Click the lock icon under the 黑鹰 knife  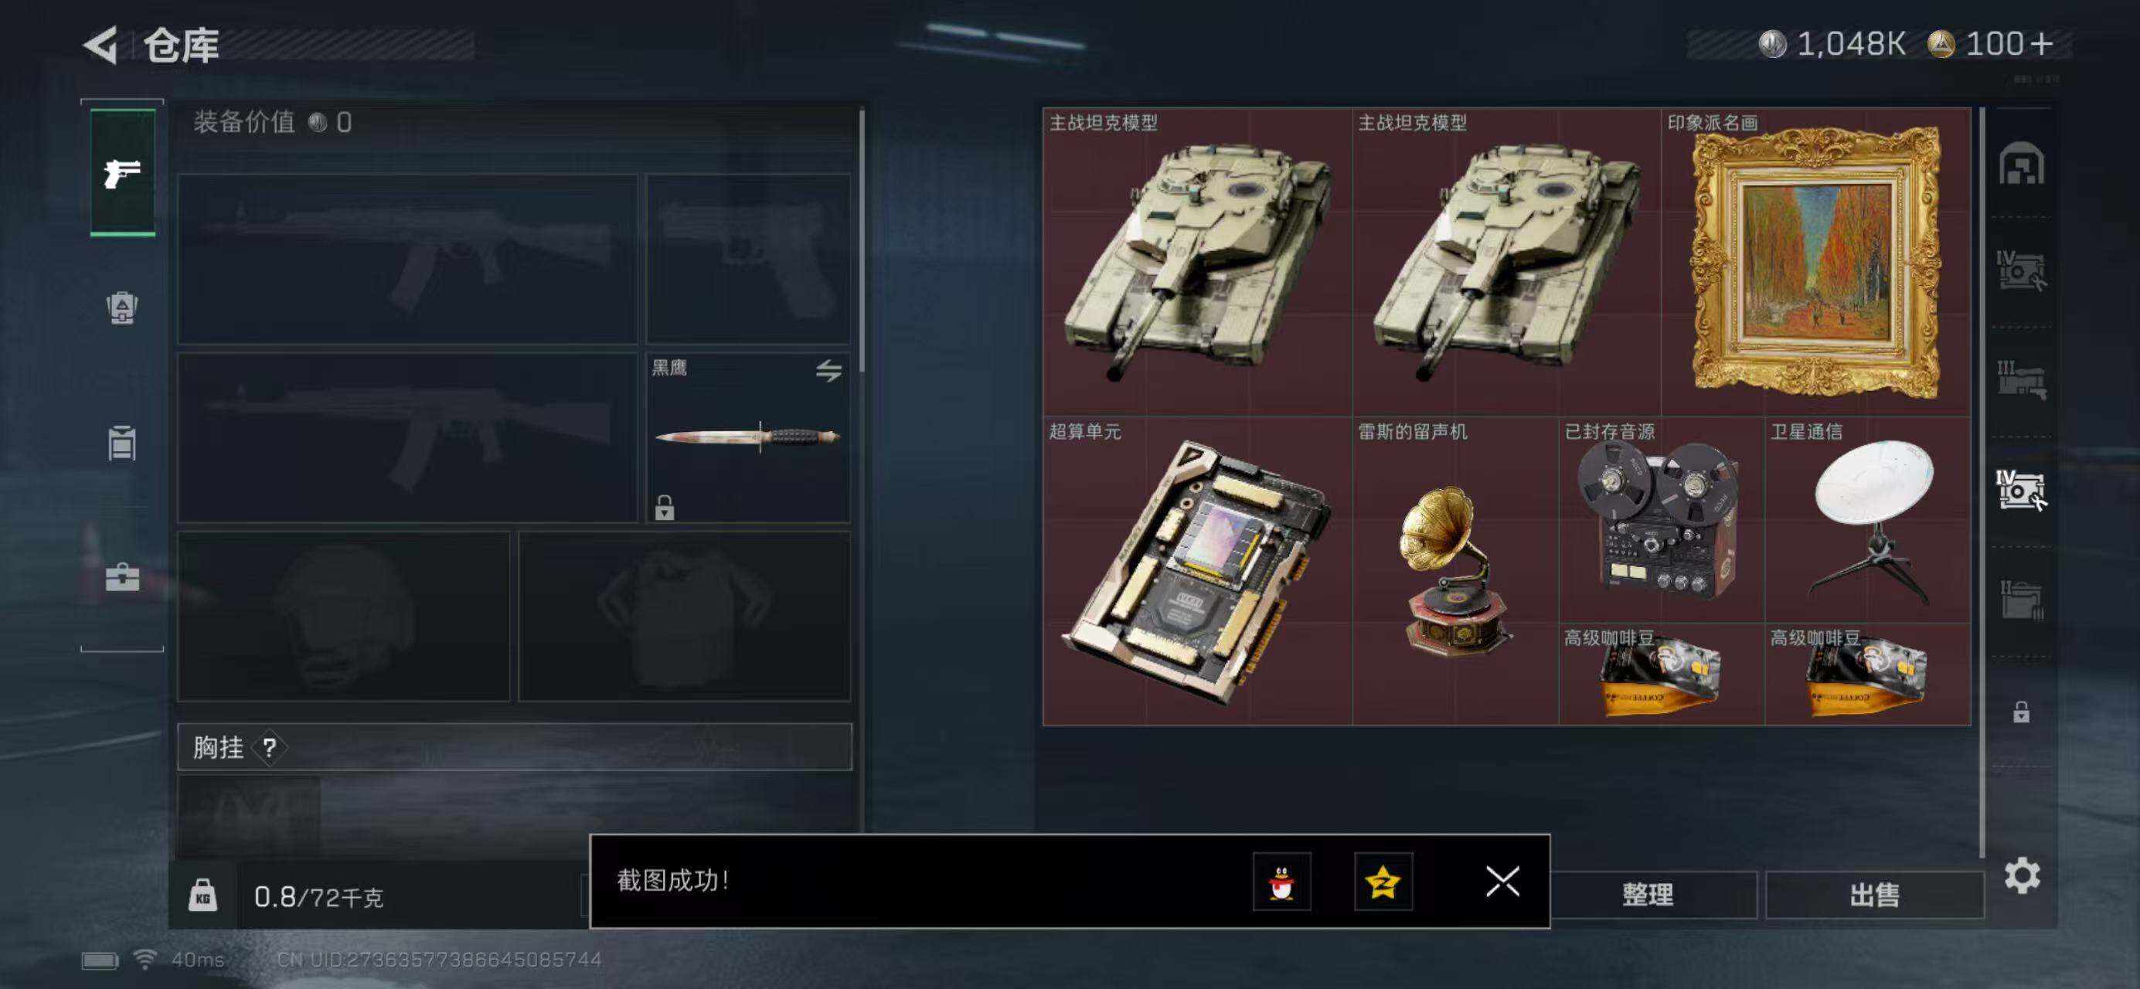[x=664, y=507]
